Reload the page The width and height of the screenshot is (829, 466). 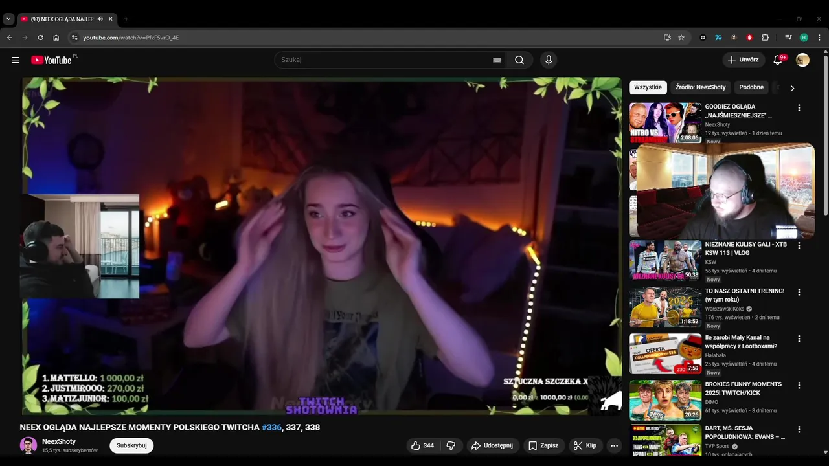40,38
